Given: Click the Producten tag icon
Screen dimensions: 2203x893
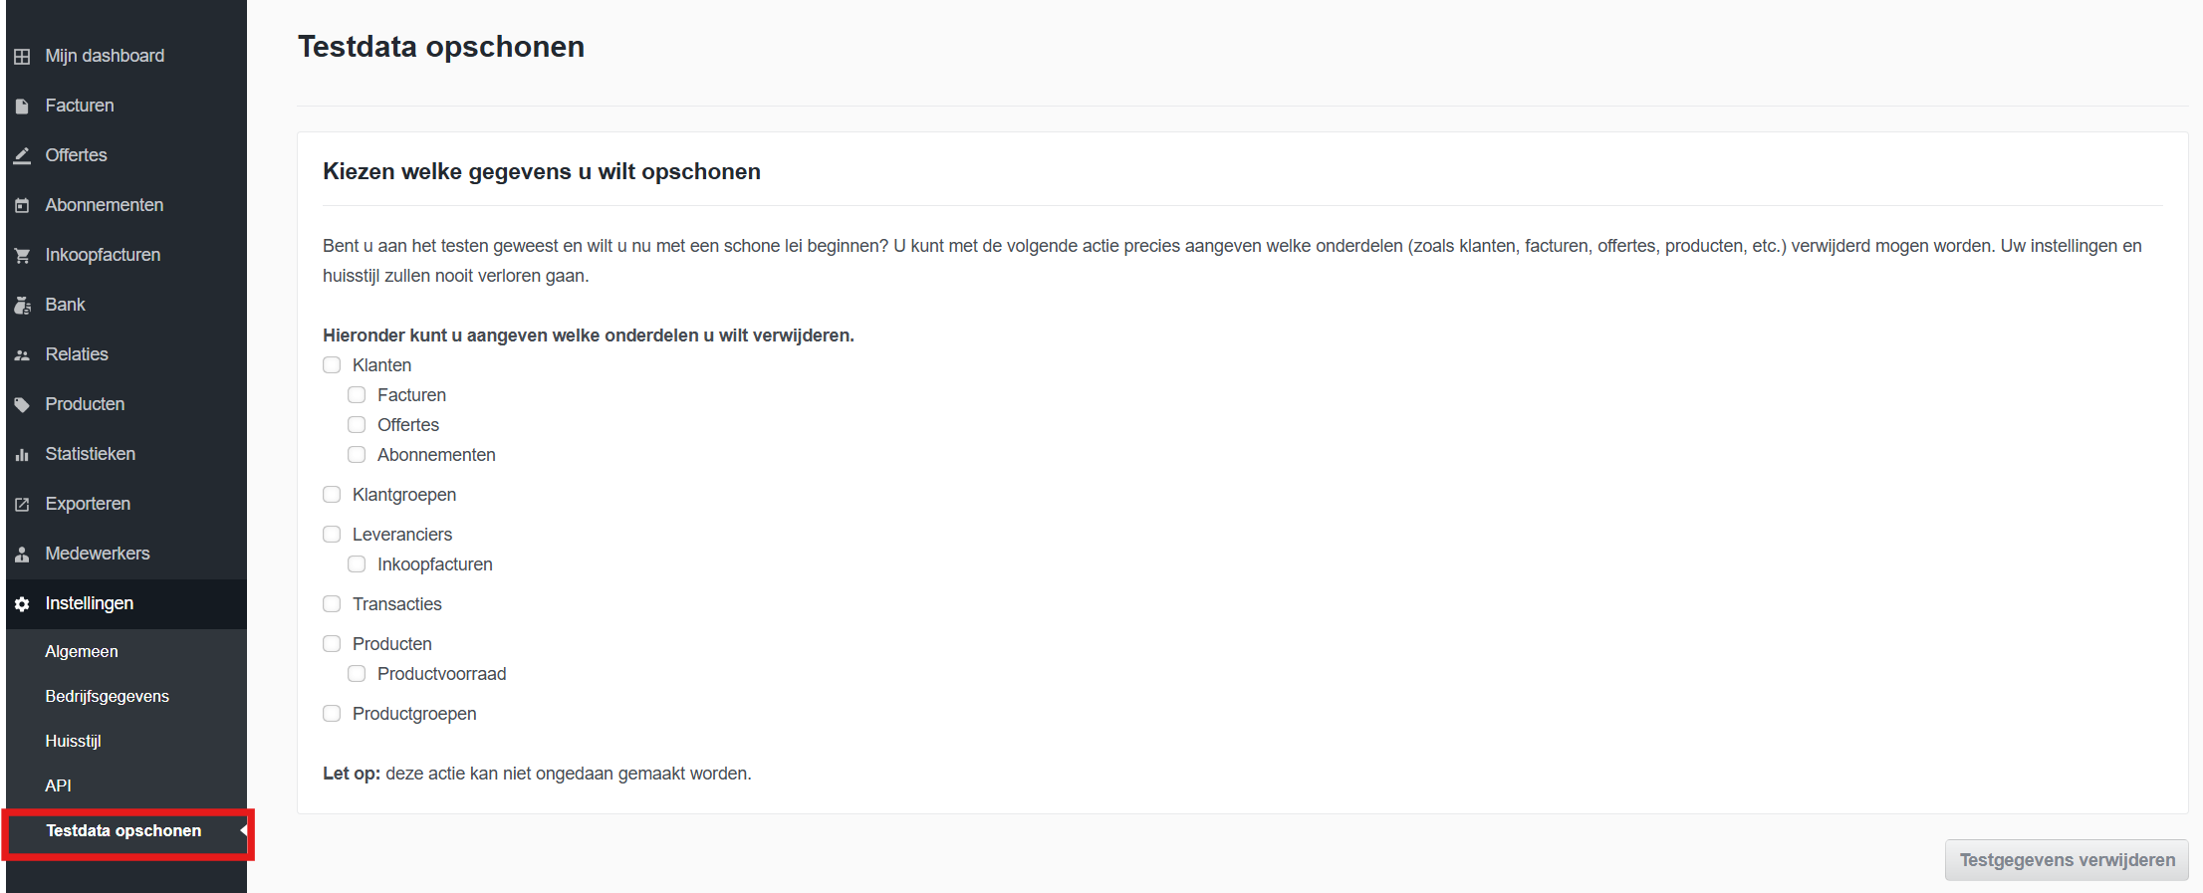Looking at the screenshot, I should click(22, 405).
